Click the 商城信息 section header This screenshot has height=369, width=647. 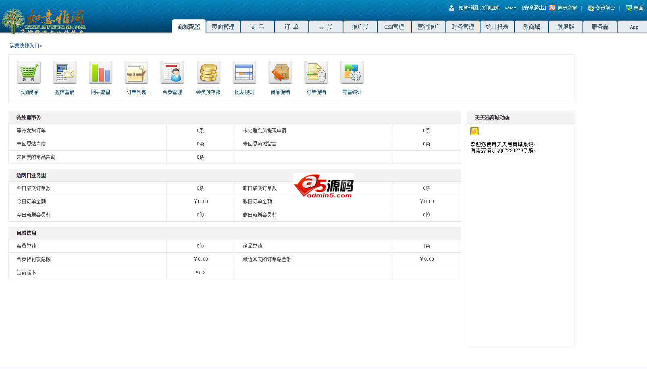click(x=26, y=233)
